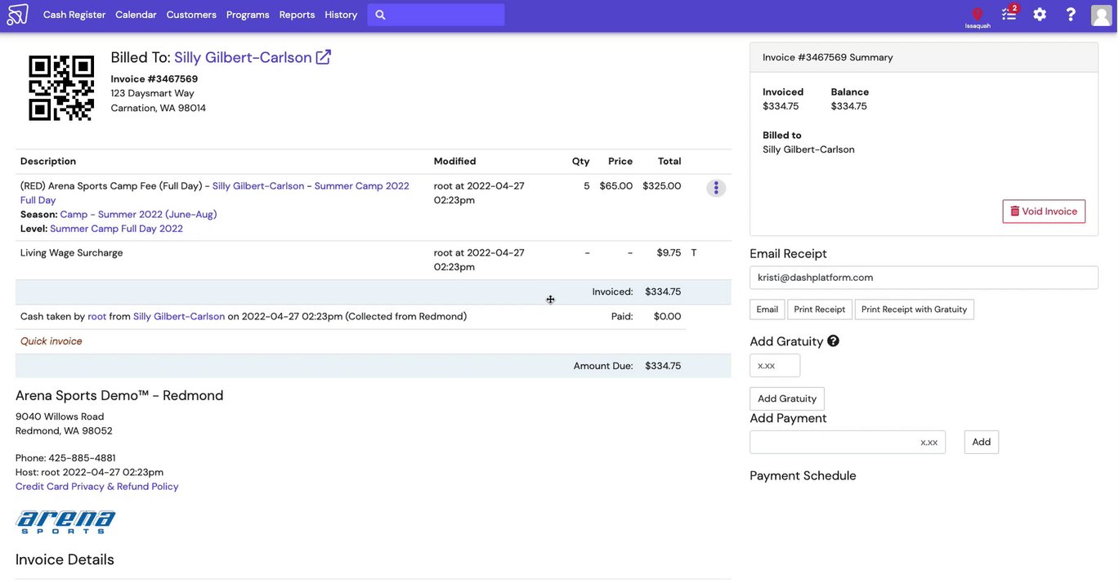
Task: Click the Quick invoice note
Action: [x=51, y=341]
